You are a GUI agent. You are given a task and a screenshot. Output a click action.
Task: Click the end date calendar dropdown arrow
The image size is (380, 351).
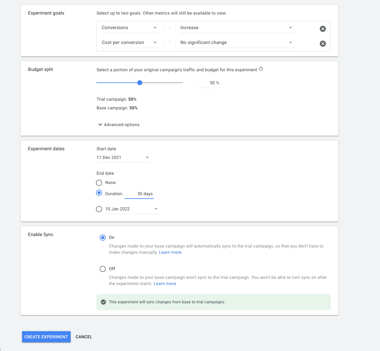[x=156, y=209]
